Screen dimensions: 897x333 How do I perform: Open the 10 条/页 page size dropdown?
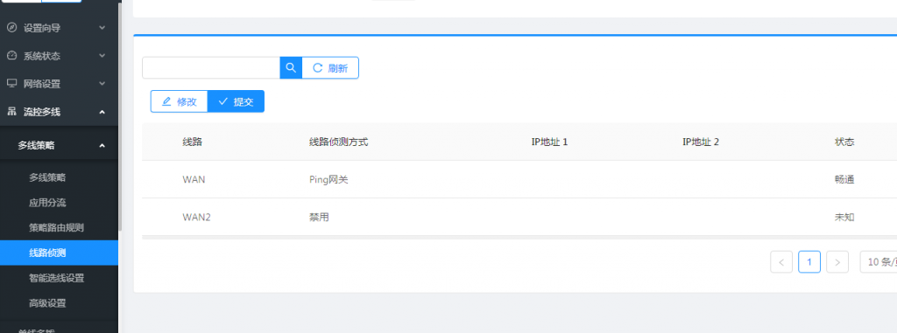[879, 261]
